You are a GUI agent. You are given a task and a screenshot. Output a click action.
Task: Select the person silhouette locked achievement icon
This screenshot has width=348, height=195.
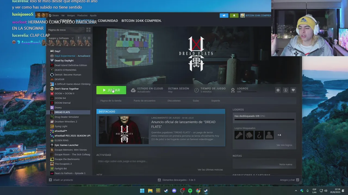point(269,135)
